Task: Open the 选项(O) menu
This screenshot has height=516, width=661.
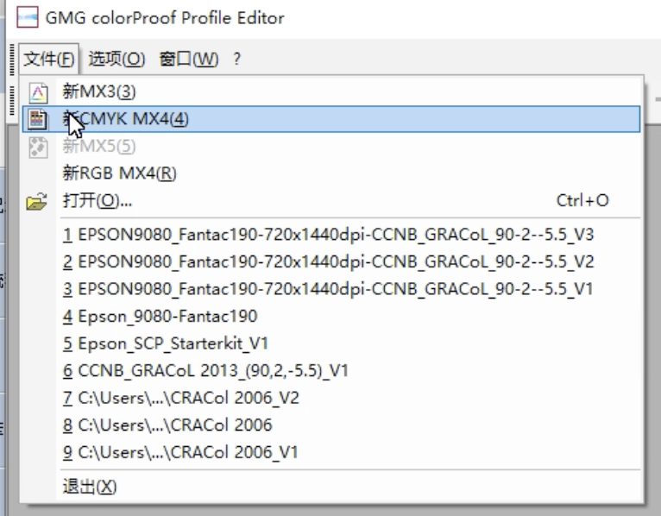Action: [x=116, y=59]
